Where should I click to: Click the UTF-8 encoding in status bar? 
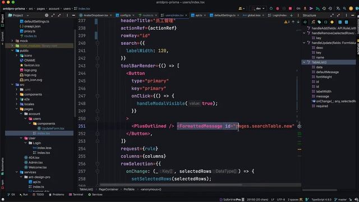tap(280, 200)
